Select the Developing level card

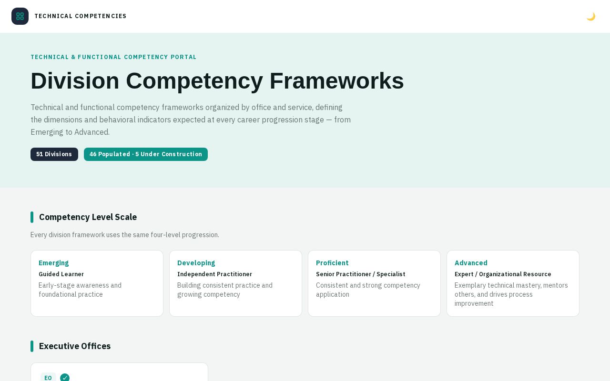pos(235,283)
